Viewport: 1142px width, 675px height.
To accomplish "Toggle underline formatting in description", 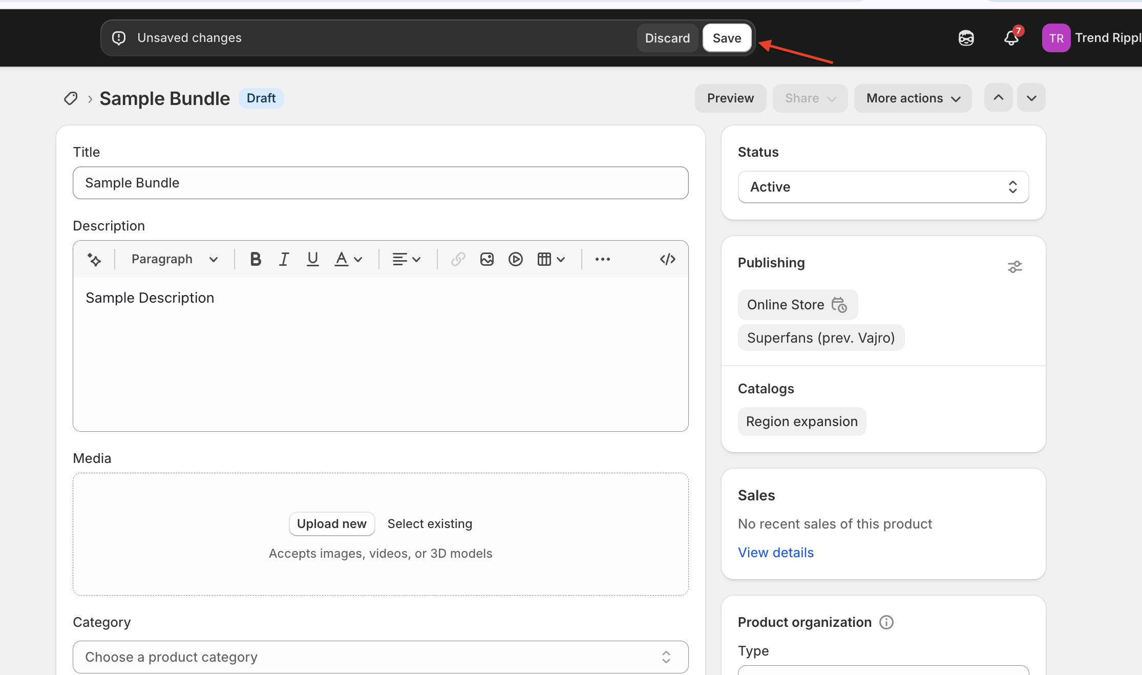I will point(312,259).
